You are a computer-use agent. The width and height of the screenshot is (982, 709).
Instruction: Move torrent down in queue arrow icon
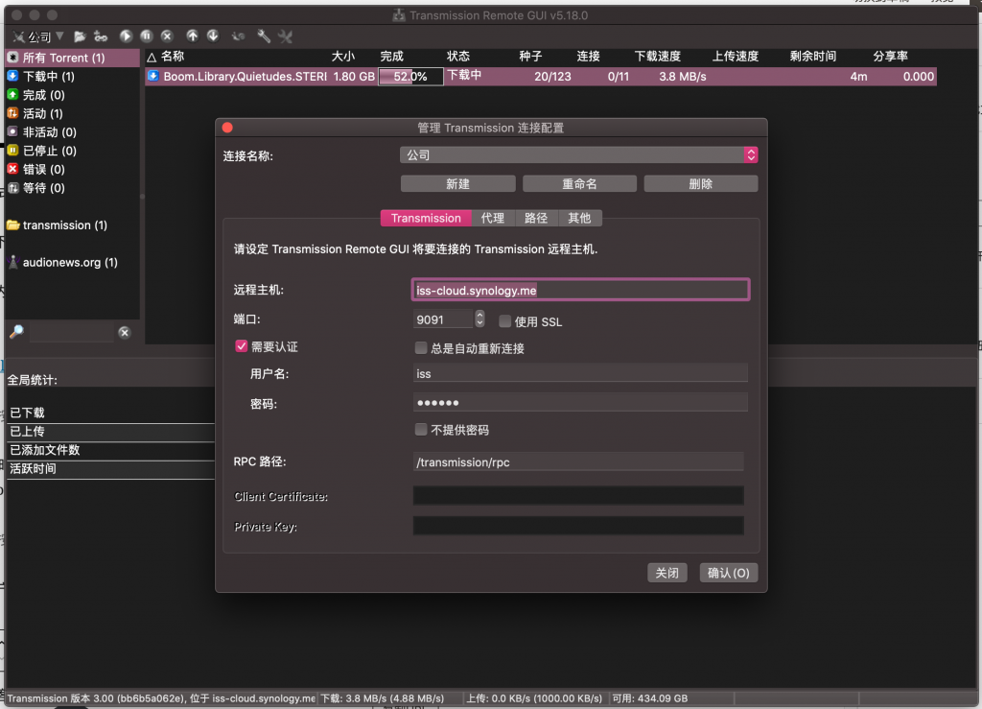tap(213, 36)
